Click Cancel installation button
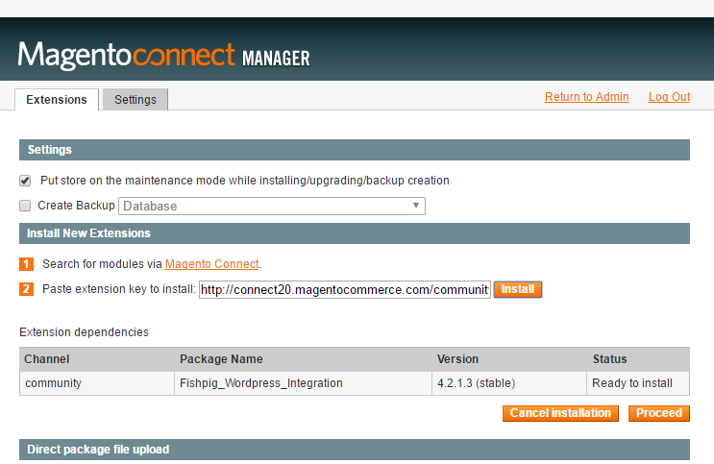The height and width of the screenshot is (464, 714). click(560, 413)
